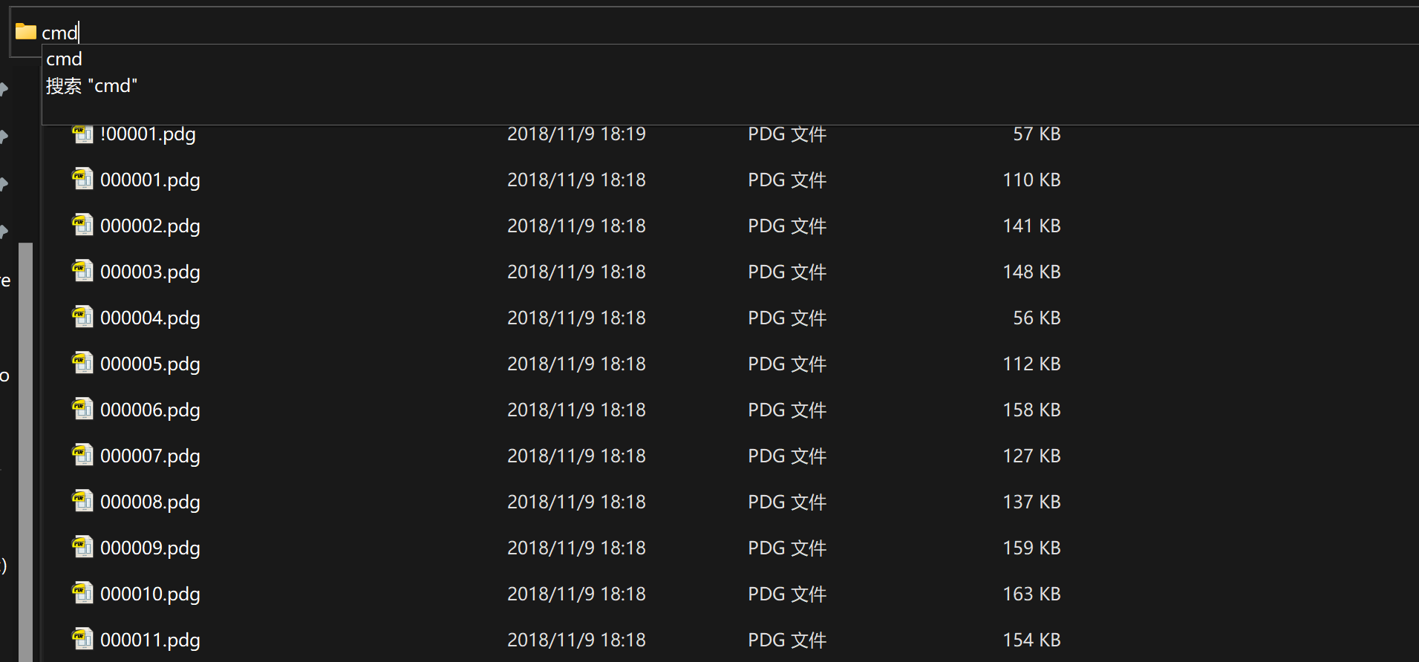Image resolution: width=1419 pixels, height=662 pixels.
Task: Select the "cmd" autocomplete suggestion
Action: click(x=65, y=59)
